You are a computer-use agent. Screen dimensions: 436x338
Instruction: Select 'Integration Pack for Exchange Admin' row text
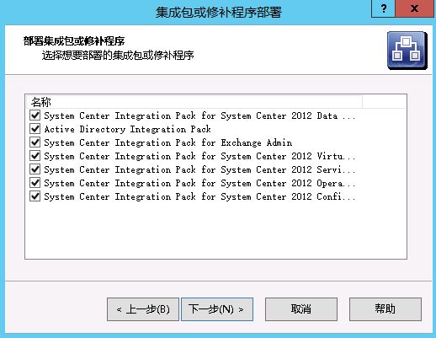pyautogui.click(x=168, y=142)
